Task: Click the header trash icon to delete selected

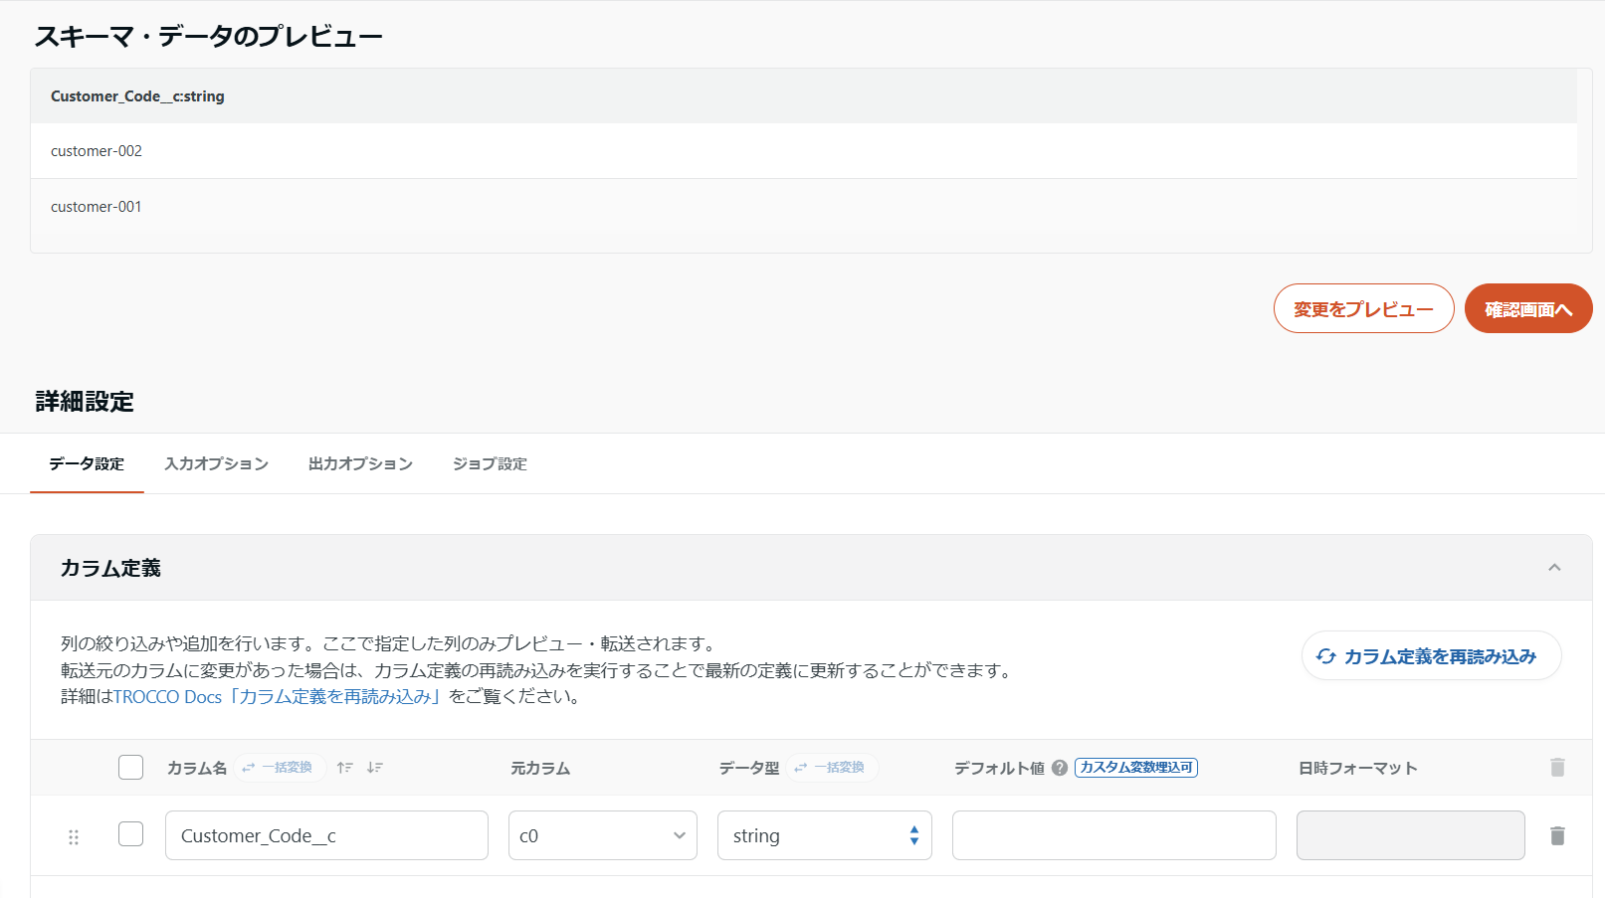Action: pos(1557,767)
